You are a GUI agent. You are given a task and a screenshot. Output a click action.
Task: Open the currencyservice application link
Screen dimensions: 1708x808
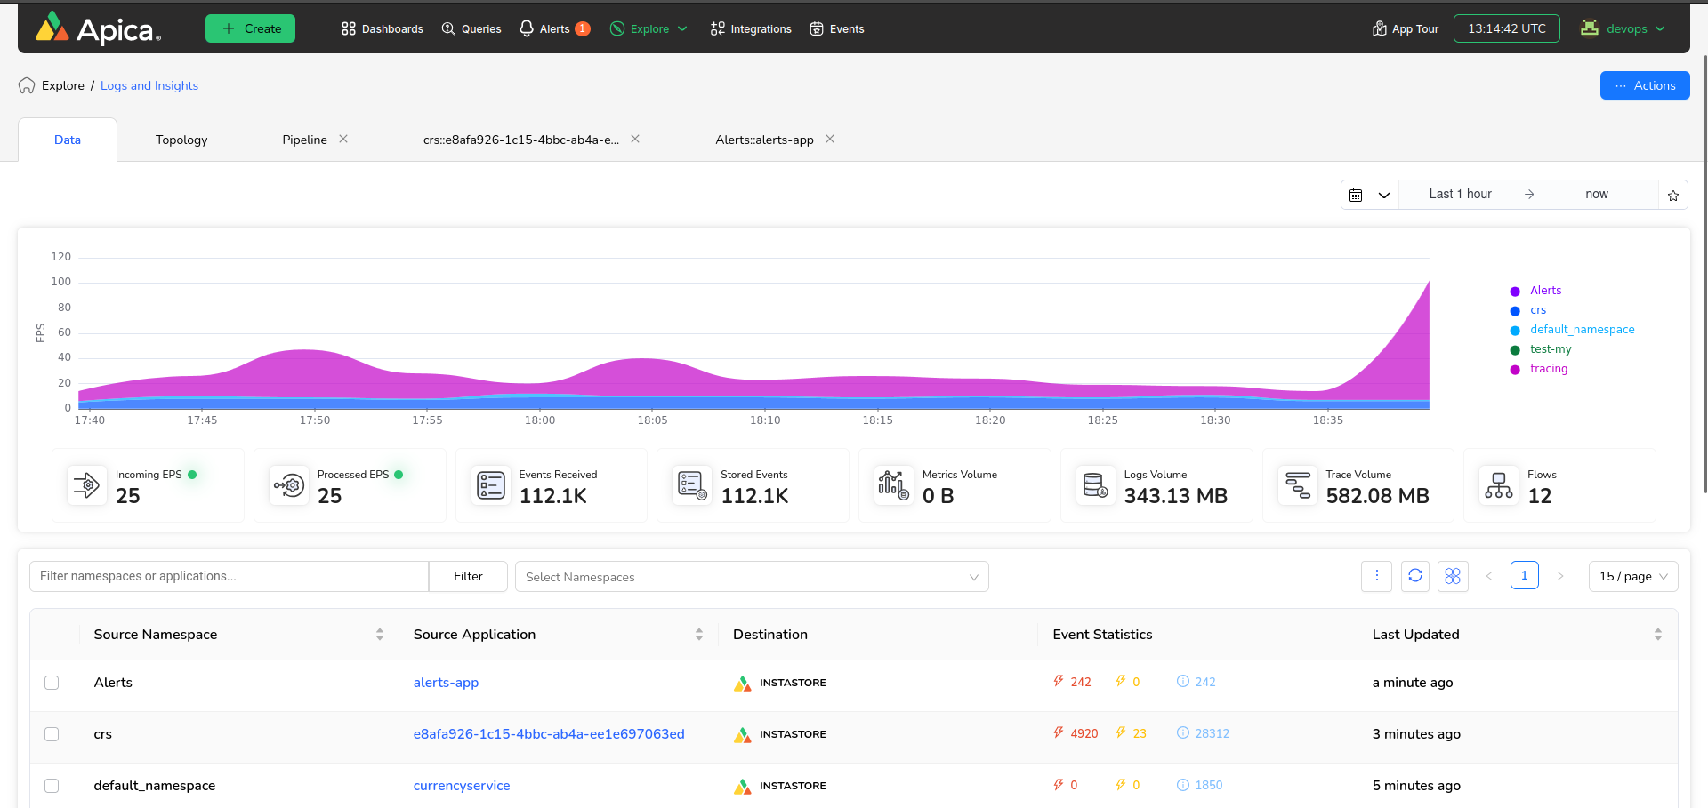(461, 786)
